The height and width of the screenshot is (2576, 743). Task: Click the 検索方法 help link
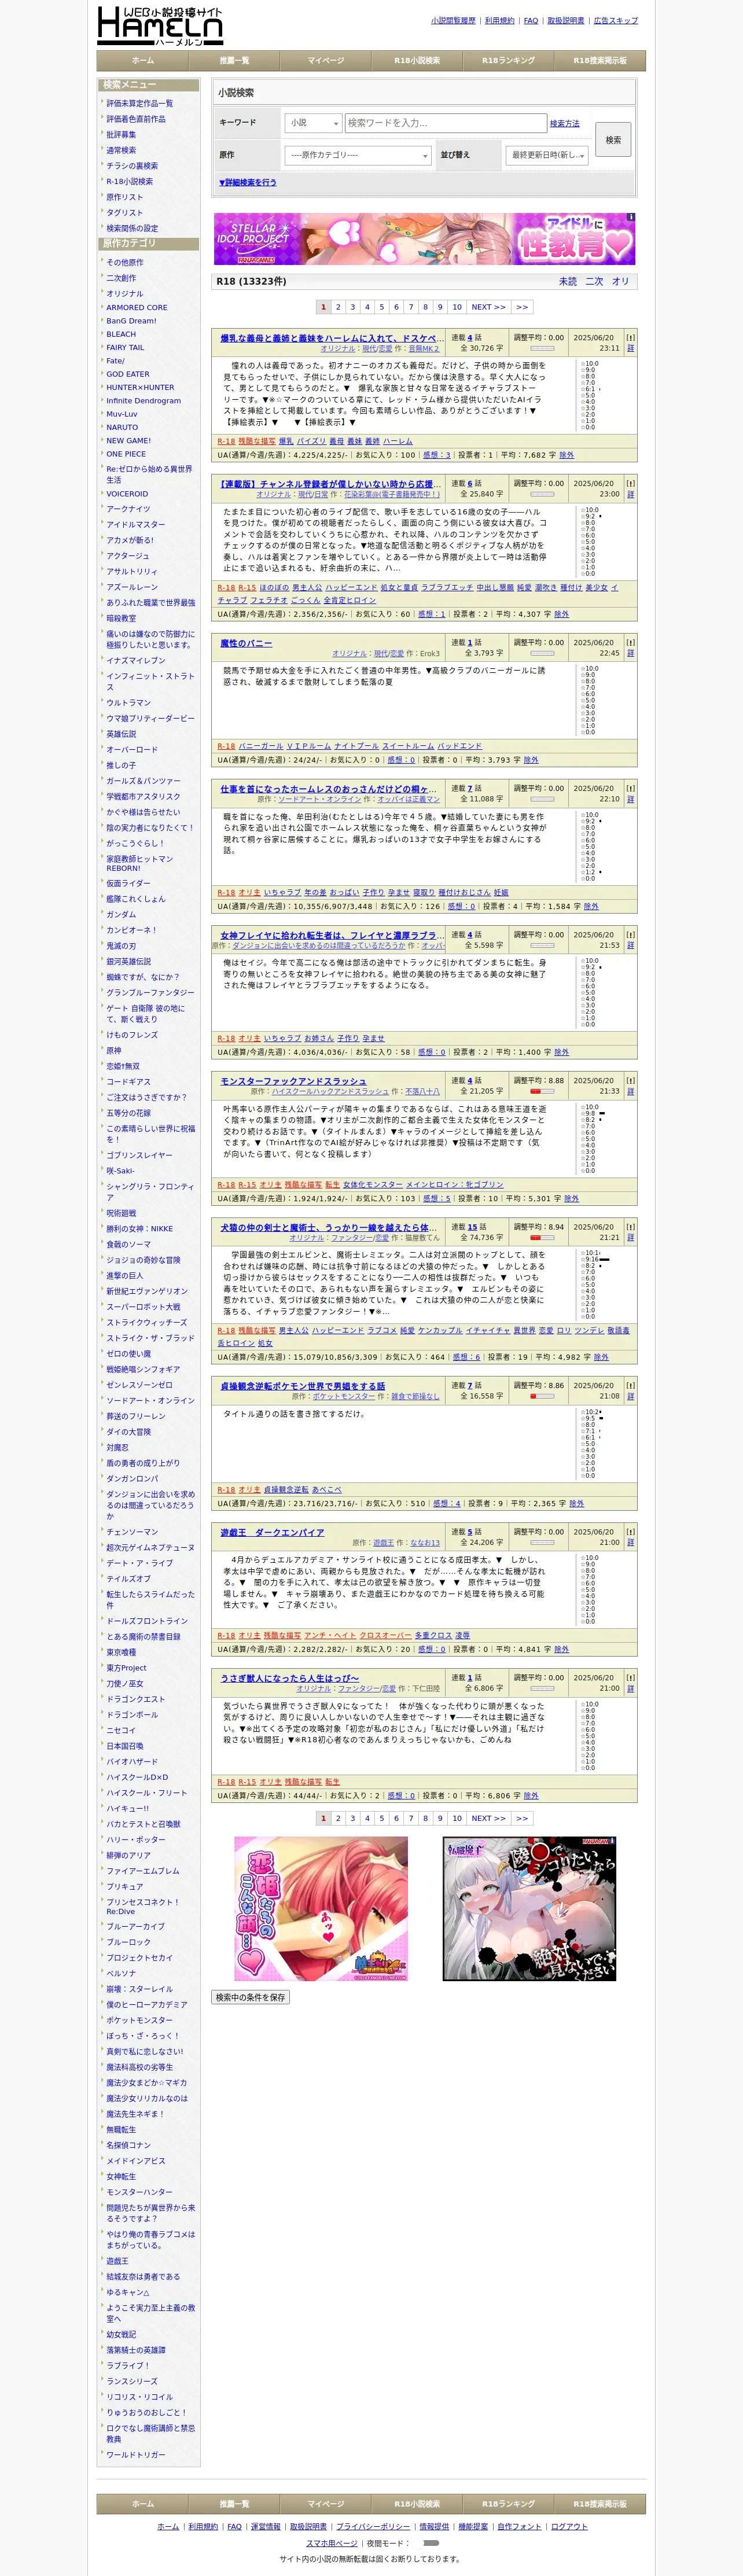564,123
